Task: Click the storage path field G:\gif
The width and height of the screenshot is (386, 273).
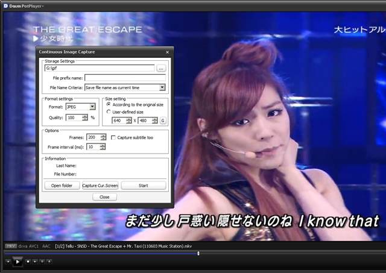Action: pyautogui.click(x=100, y=68)
